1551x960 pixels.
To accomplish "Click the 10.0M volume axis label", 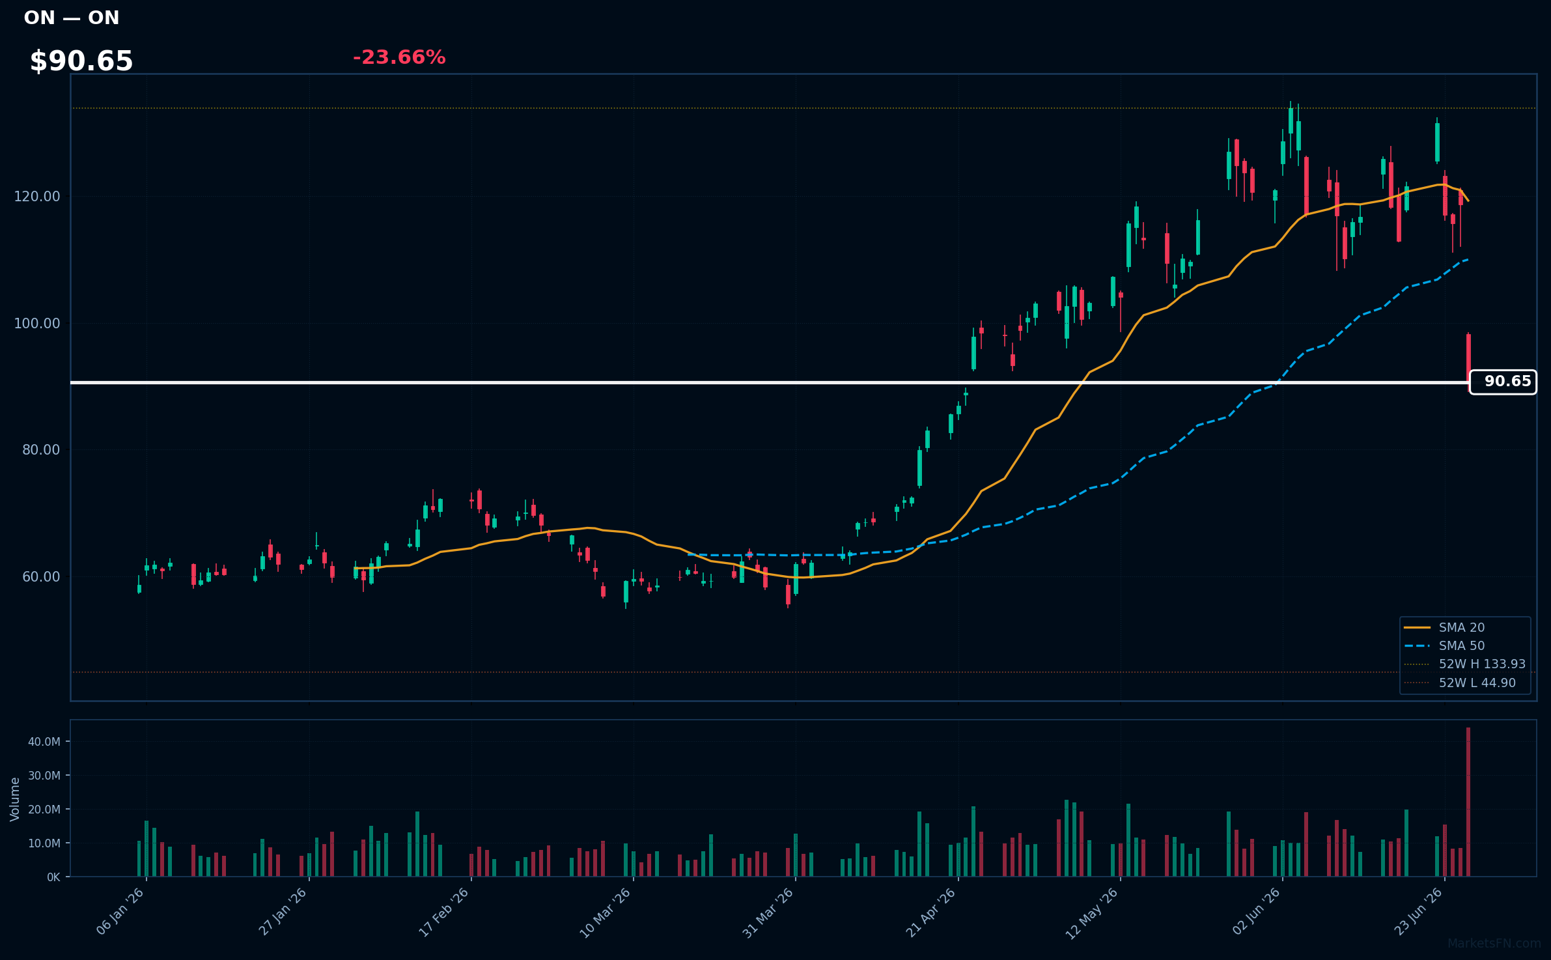I will [44, 843].
